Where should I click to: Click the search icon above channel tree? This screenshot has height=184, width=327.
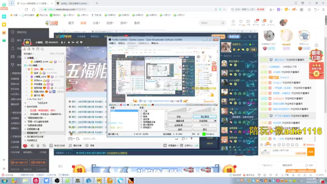[42, 49]
